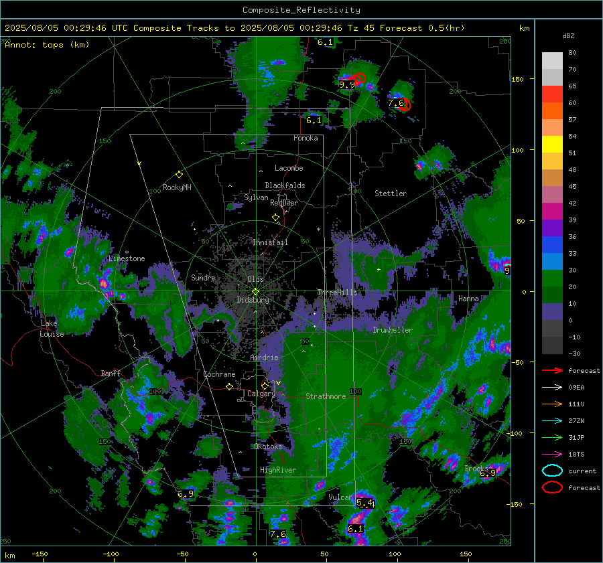Click the Olds city label
Viewport: 603px width, 563px height.
[x=255, y=279]
